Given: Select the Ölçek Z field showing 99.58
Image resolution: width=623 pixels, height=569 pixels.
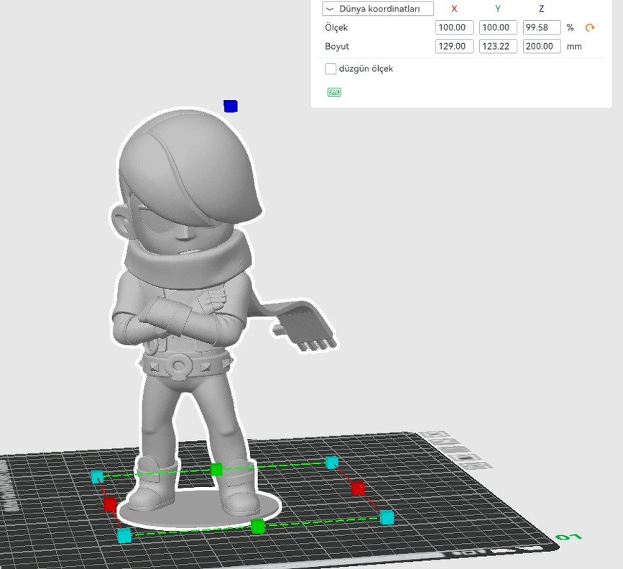Looking at the screenshot, I should (x=541, y=27).
